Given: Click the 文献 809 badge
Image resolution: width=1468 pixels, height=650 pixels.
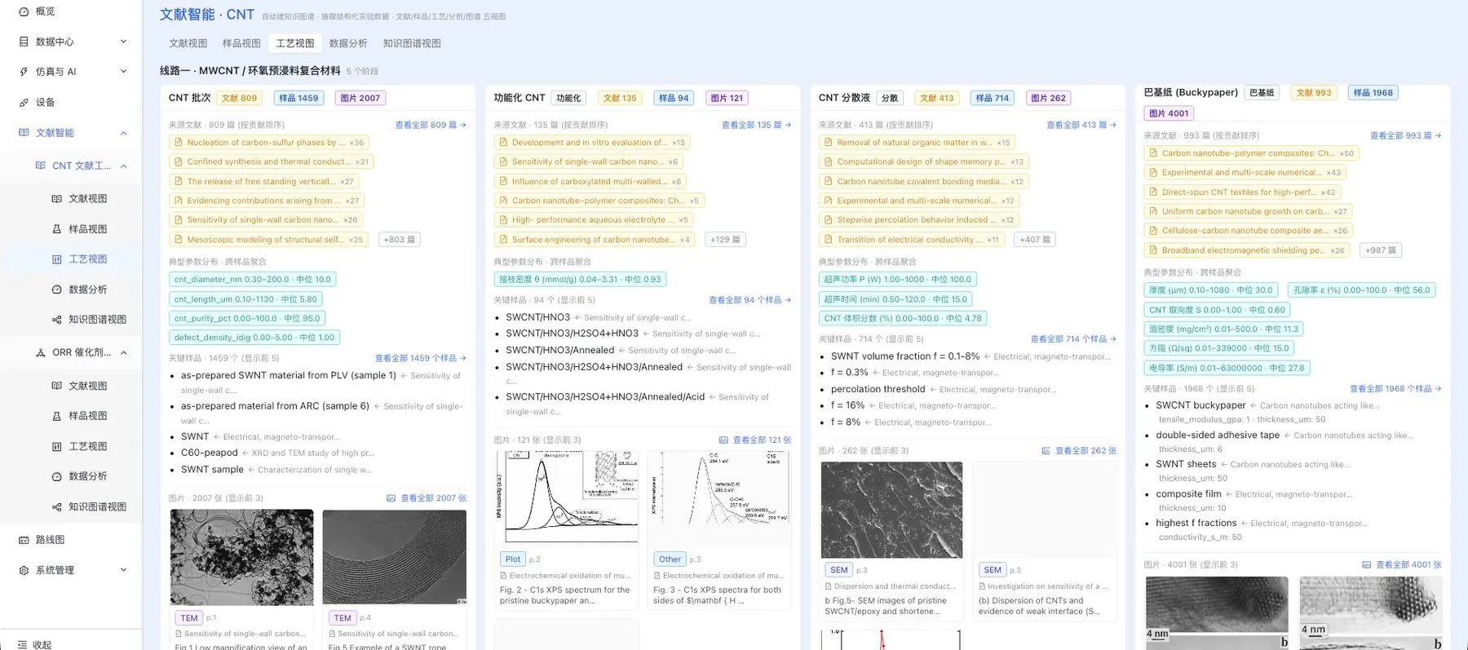Looking at the screenshot, I should (x=239, y=98).
